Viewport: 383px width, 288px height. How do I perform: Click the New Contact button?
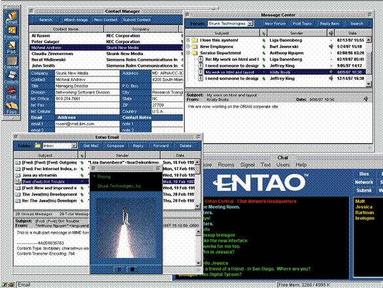point(106,20)
